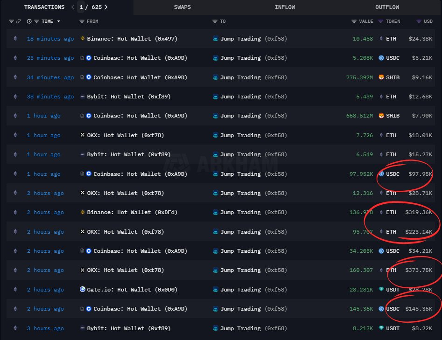442x340 pixels.
Task: Open the SWAPS tab
Action: (182, 7)
